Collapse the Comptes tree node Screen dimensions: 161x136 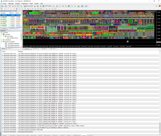click(2, 34)
